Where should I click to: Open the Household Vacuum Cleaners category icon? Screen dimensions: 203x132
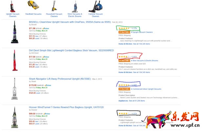(x=53, y=6)
